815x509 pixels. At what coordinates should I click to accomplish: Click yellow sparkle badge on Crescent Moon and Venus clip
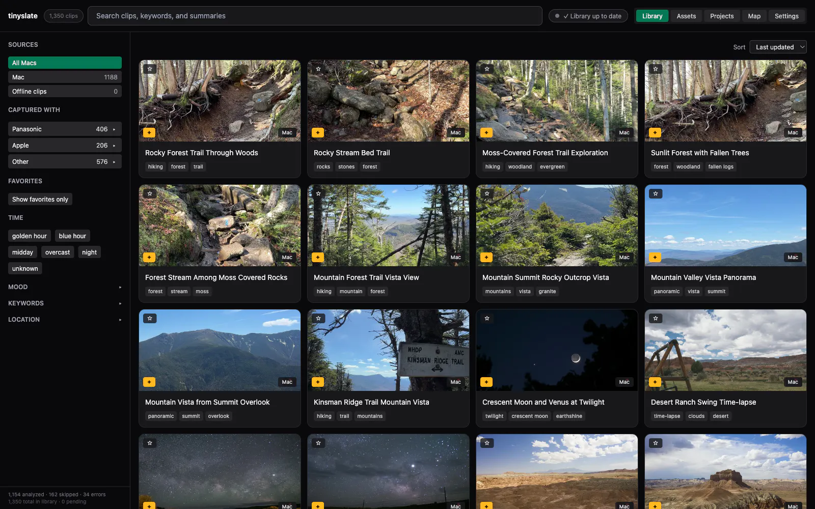[486, 382]
